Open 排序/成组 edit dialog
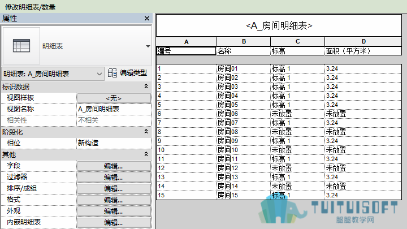This screenshot has height=229, width=407. [114, 188]
